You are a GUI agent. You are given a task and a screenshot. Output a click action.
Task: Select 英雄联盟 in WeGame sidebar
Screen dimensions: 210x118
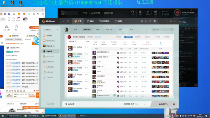point(50,51)
